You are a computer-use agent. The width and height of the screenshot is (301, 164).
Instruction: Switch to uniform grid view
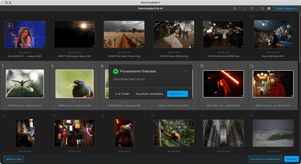[x=262, y=8]
